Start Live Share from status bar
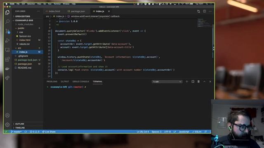This screenshot has height=148, width=264. pos(49,132)
